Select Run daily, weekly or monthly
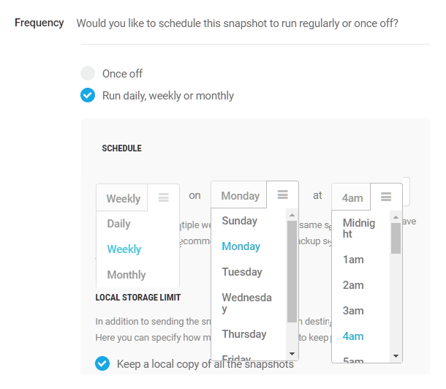The width and height of the screenshot is (446, 389). tap(88, 95)
